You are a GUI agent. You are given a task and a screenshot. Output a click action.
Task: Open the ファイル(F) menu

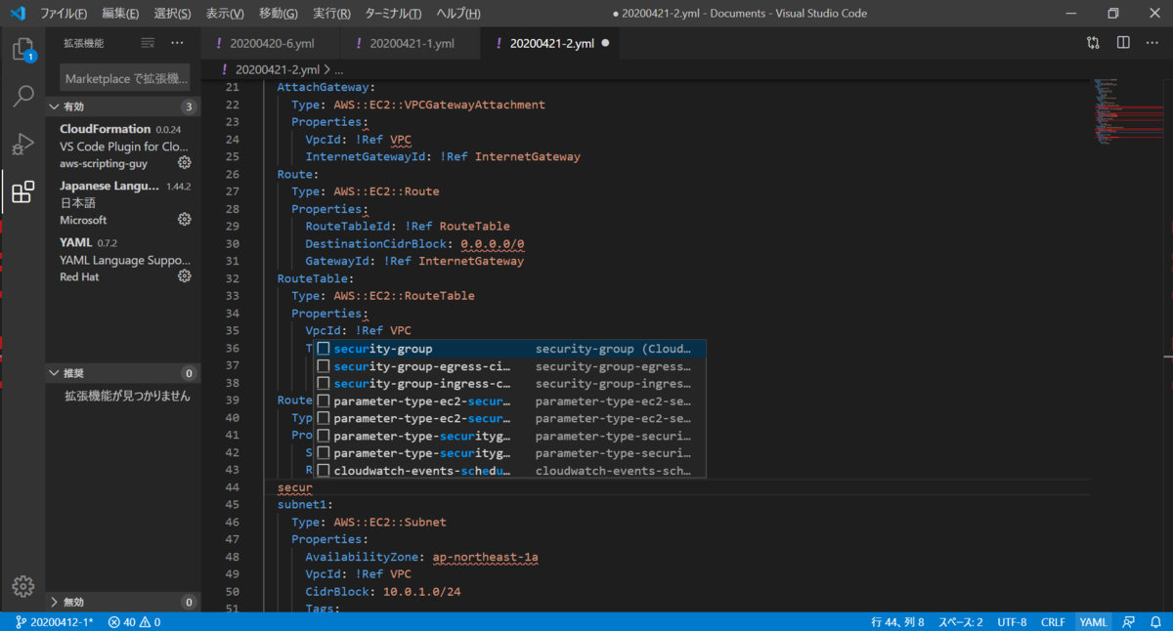click(x=64, y=14)
